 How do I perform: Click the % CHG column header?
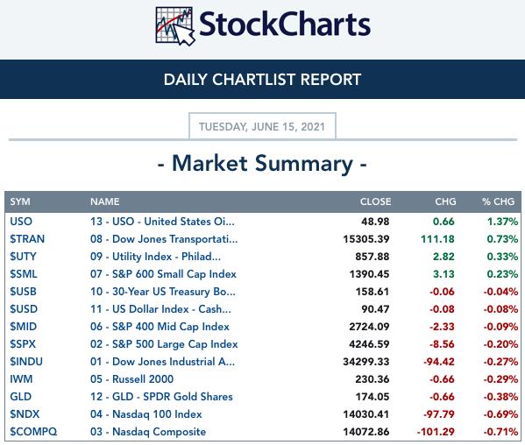tap(498, 201)
